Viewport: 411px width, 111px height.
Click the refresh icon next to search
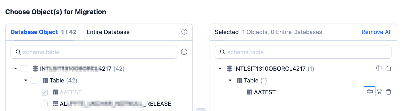click(x=184, y=52)
